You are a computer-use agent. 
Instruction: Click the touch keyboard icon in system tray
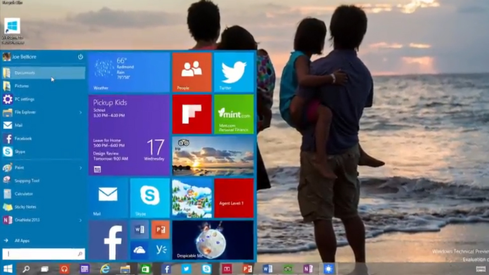(480, 269)
